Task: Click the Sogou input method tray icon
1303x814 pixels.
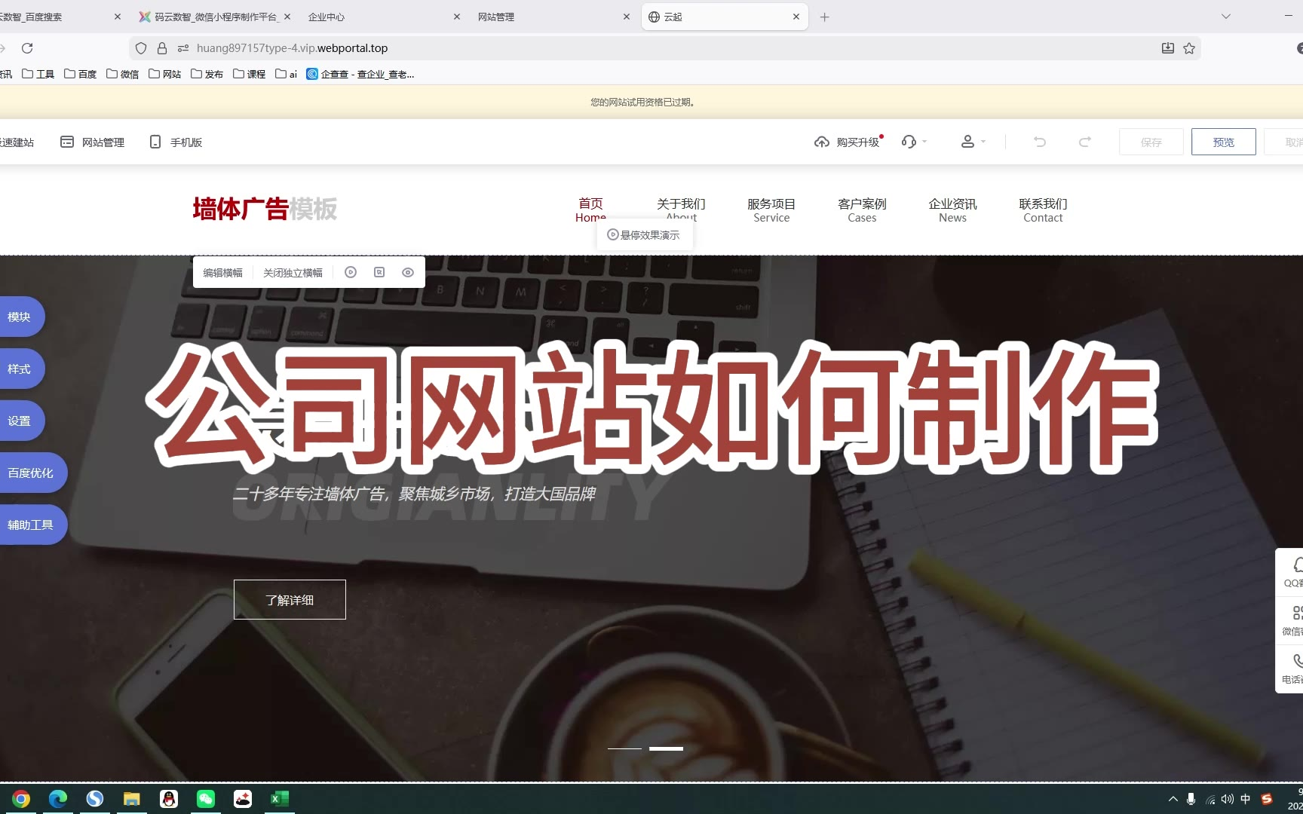Action: 1267,799
